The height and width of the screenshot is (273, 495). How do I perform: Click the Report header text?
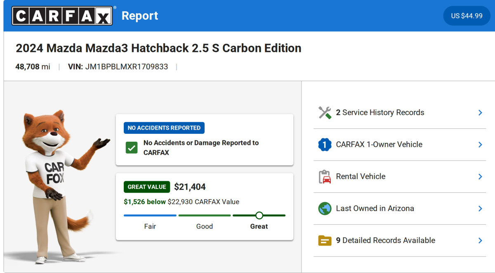coord(140,16)
